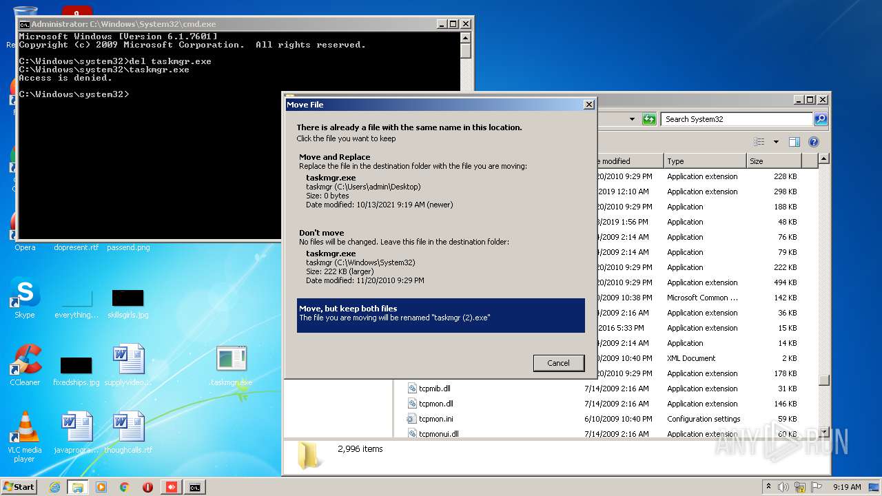882x496 pixels.
Task: Sort by Size column header
Action: [x=775, y=161]
